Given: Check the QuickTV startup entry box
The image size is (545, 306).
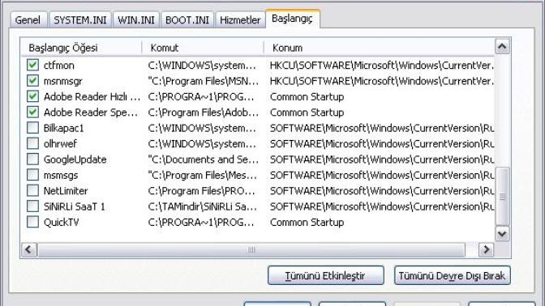Looking at the screenshot, I should click(32, 222).
